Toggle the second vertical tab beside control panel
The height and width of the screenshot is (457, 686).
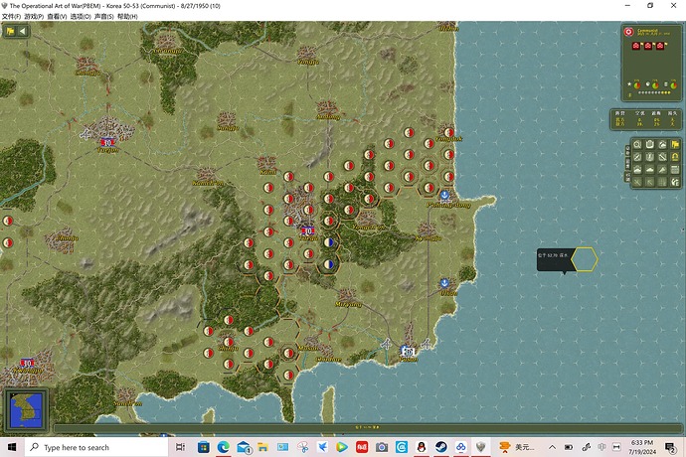[626, 162]
